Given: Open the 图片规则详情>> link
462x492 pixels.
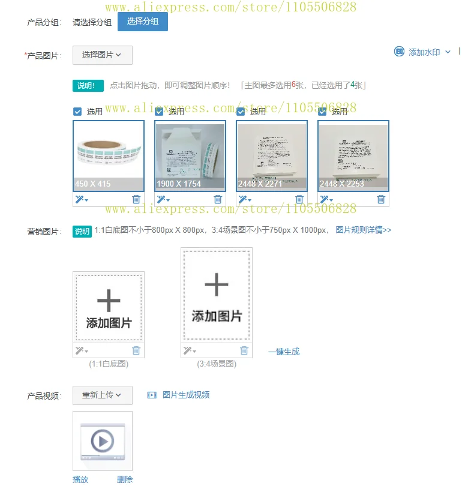Looking at the screenshot, I should (364, 230).
